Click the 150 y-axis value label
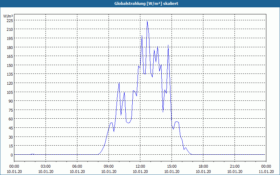The image size is (280, 175). click(x=10, y=65)
